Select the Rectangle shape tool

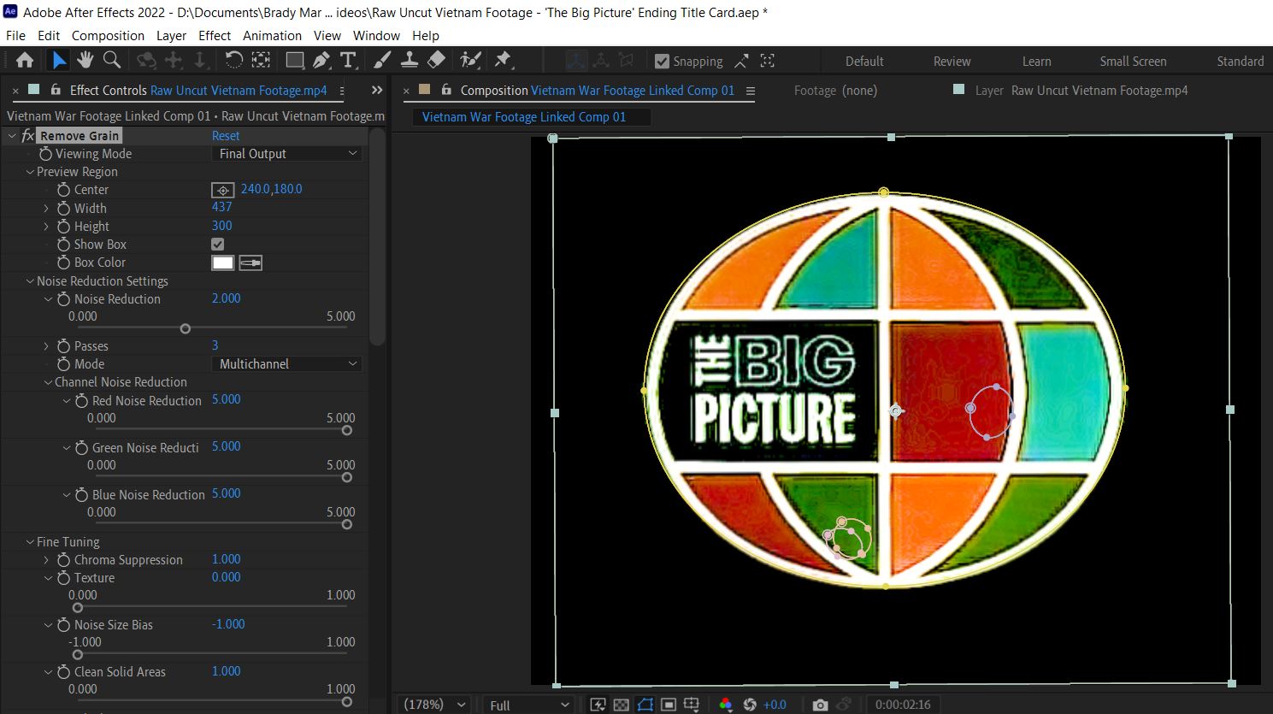[295, 60]
